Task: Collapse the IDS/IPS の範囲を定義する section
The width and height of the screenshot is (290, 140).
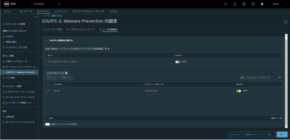Action: point(46,41)
